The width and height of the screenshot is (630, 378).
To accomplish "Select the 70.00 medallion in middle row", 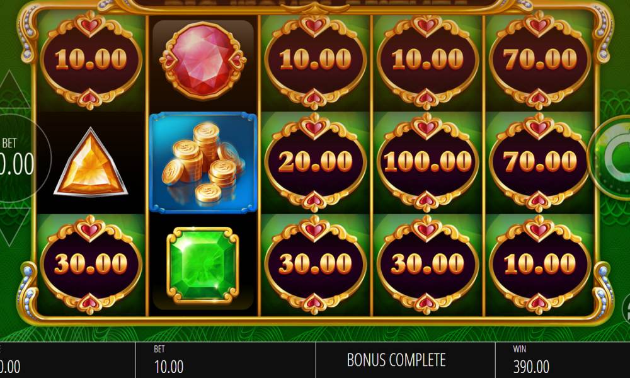I will click(x=540, y=163).
